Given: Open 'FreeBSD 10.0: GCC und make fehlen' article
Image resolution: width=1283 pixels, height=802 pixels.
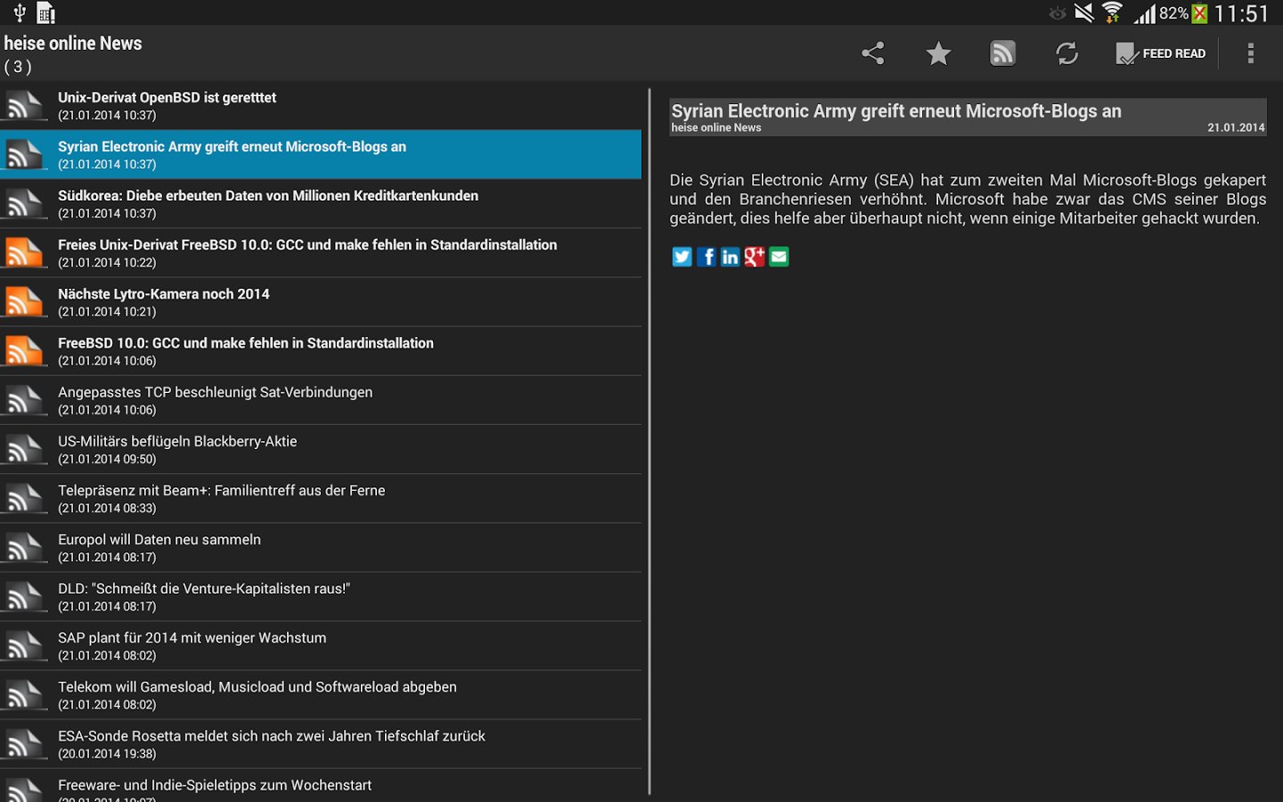Looking at the screenshot, I should coord(321,351).
